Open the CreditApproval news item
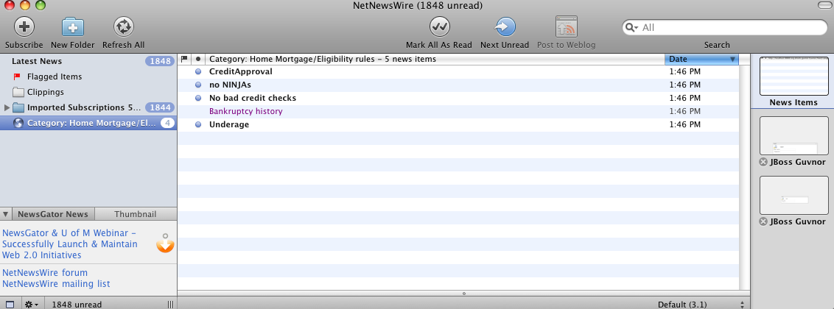The width and height of the screenshot is (834, 309). [458, 71]
